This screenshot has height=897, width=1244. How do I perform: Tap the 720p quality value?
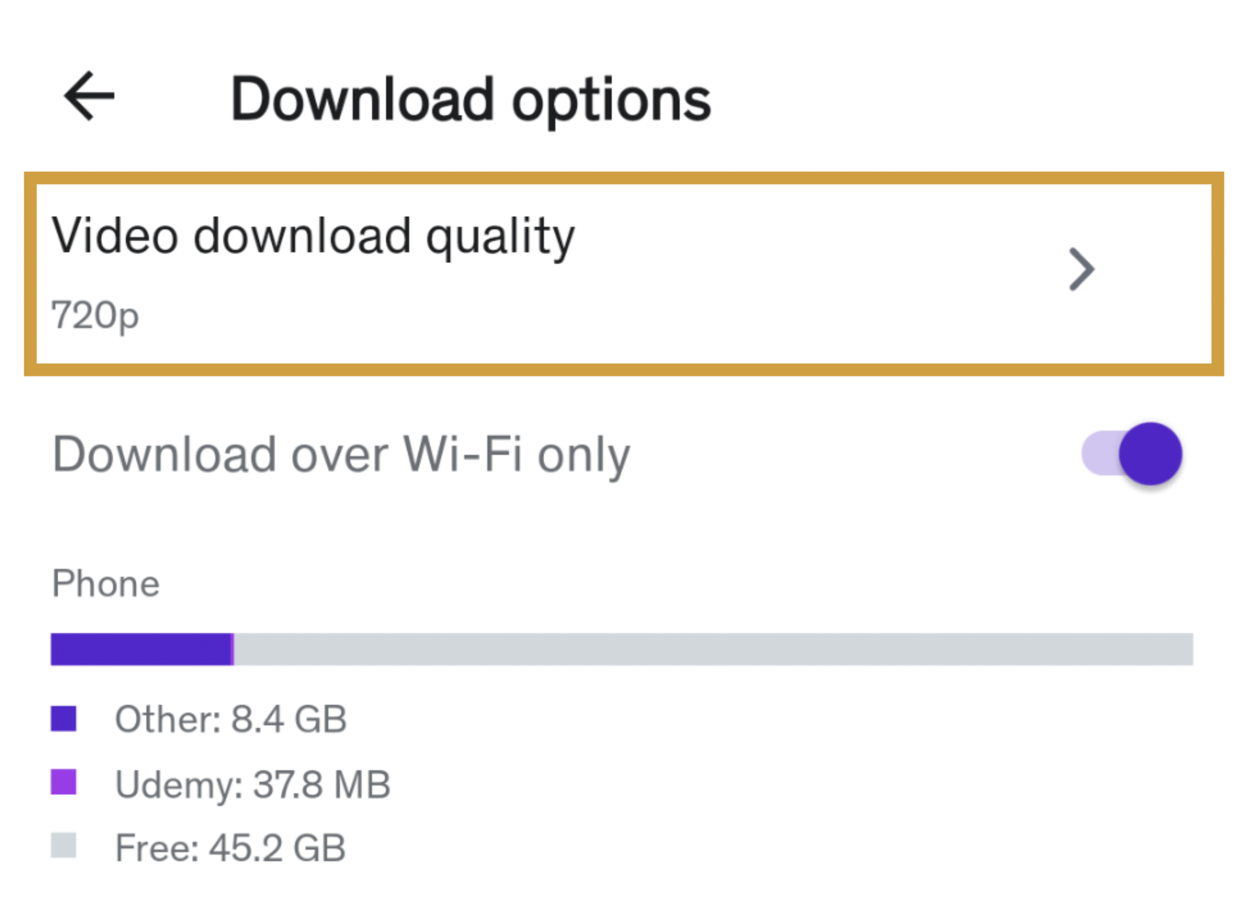coord(95,315)
